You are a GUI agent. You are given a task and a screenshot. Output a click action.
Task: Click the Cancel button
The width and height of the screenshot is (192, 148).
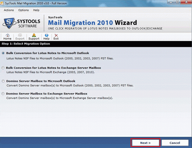tap(175, 143)
